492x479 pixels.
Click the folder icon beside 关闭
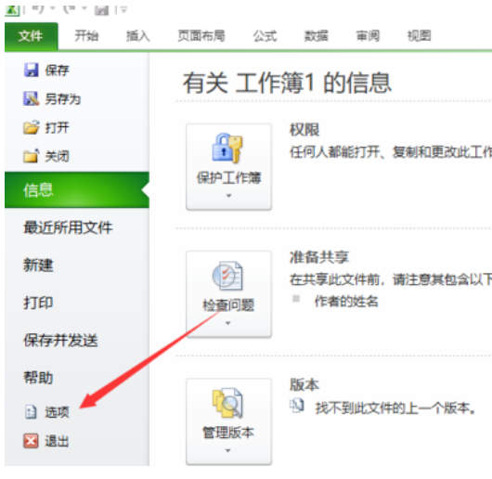tap(32, 156)
